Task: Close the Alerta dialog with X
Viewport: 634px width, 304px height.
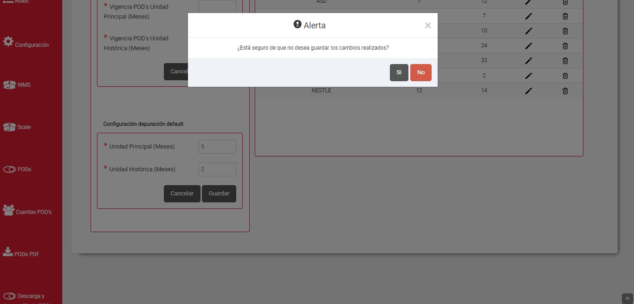Action: pyautogui.click(x=427, y=26)
